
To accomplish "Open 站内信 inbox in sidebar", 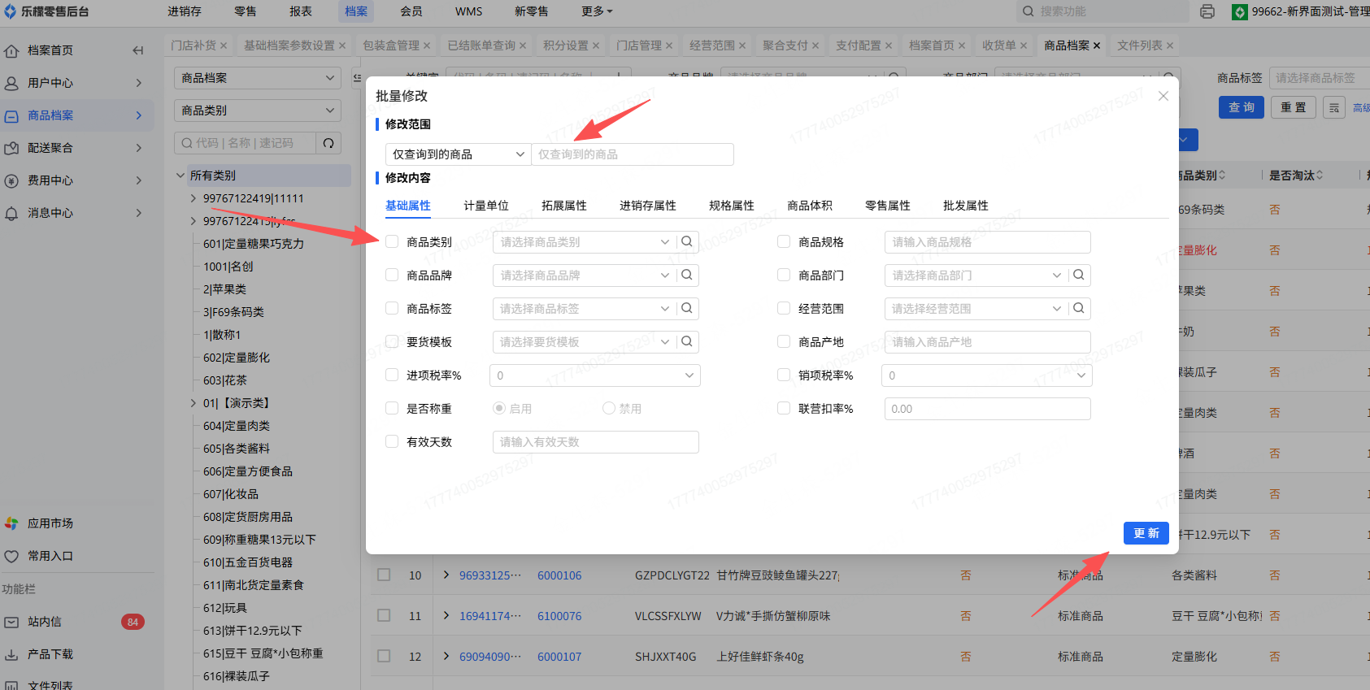I will (x=45, y=622).
